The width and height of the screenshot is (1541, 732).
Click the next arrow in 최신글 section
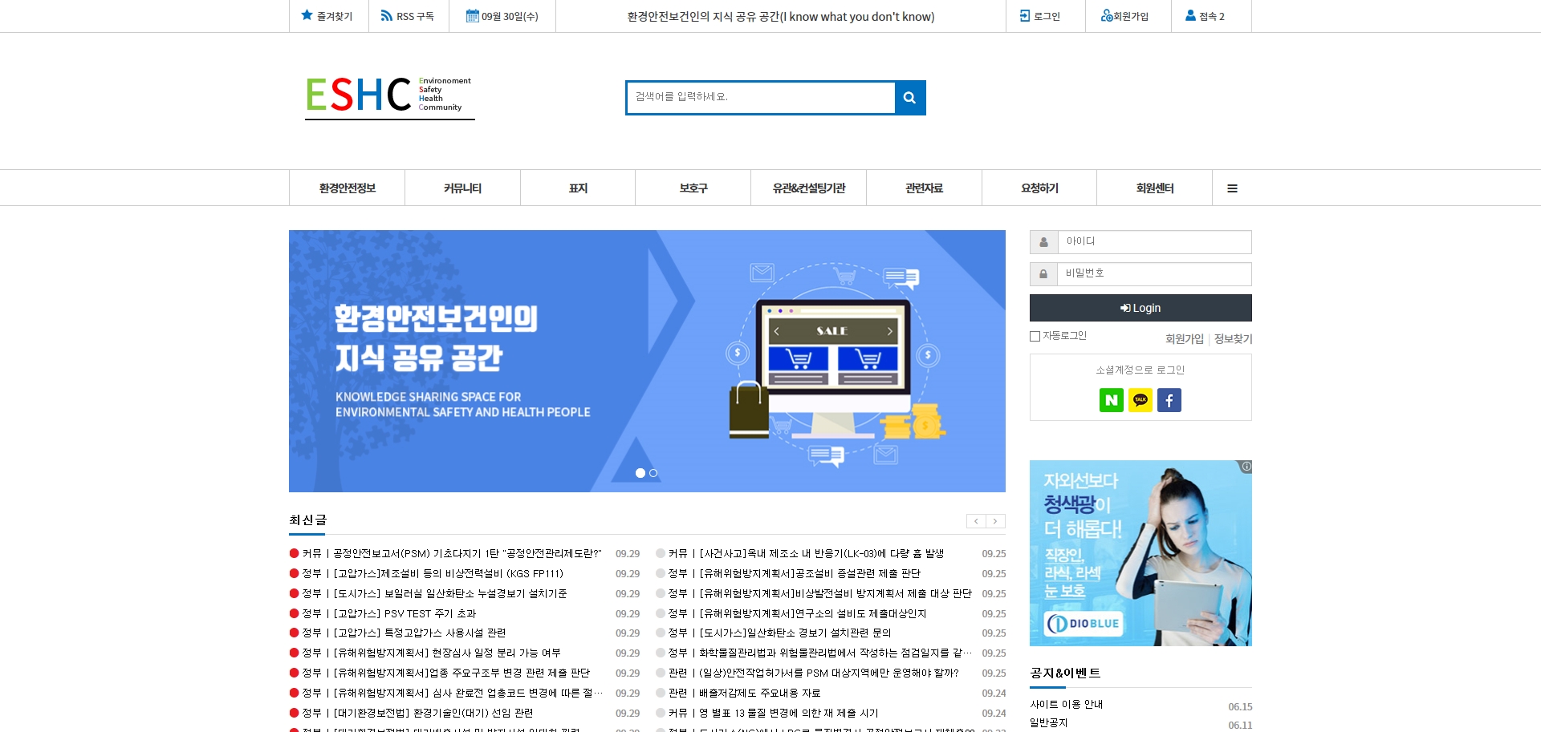tap(995, 520)
